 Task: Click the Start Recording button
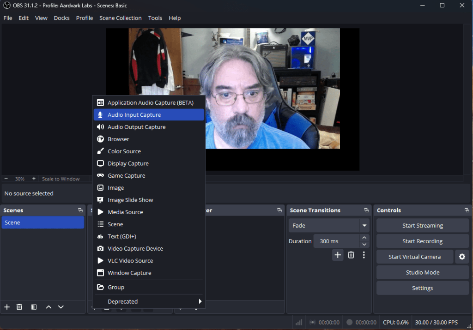pos(422,241)
